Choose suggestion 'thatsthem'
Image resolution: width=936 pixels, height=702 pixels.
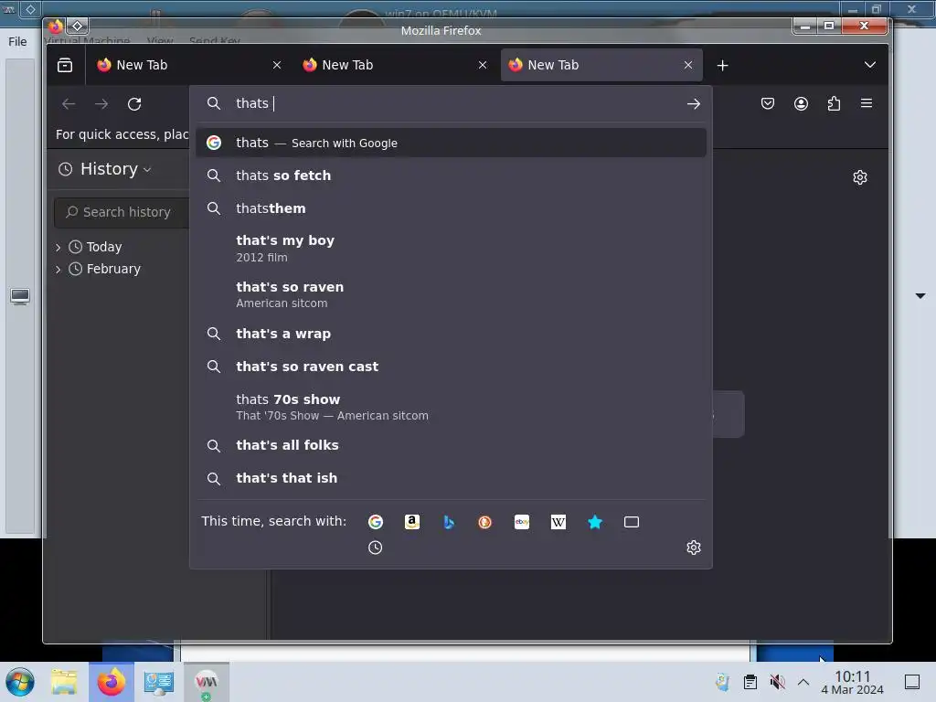click(x=451, y=208)
